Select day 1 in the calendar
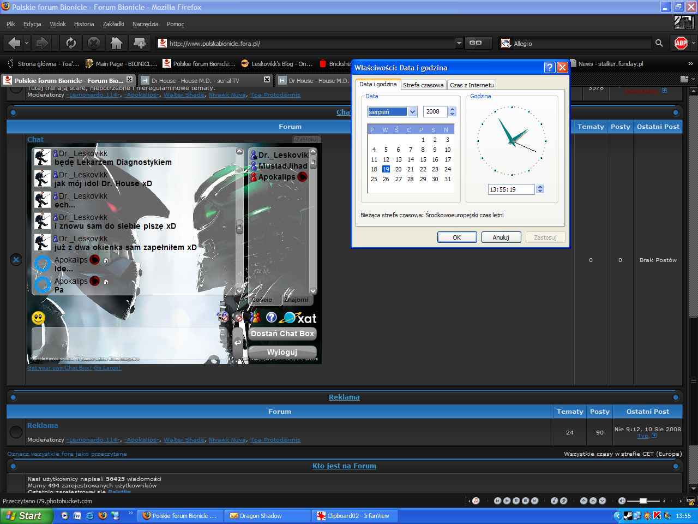The height and width of the screenshot is (524, 698). (x=423, y=140)
